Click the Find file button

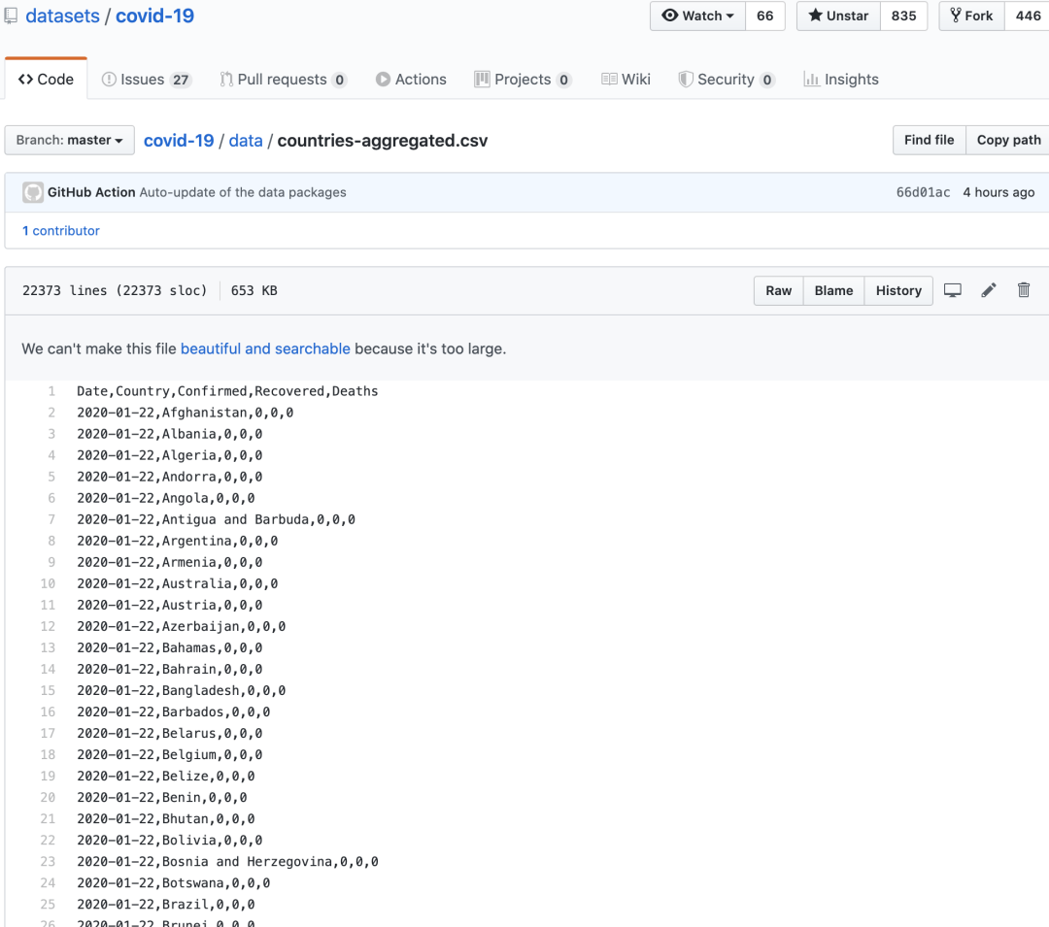(x=930, y=141)
